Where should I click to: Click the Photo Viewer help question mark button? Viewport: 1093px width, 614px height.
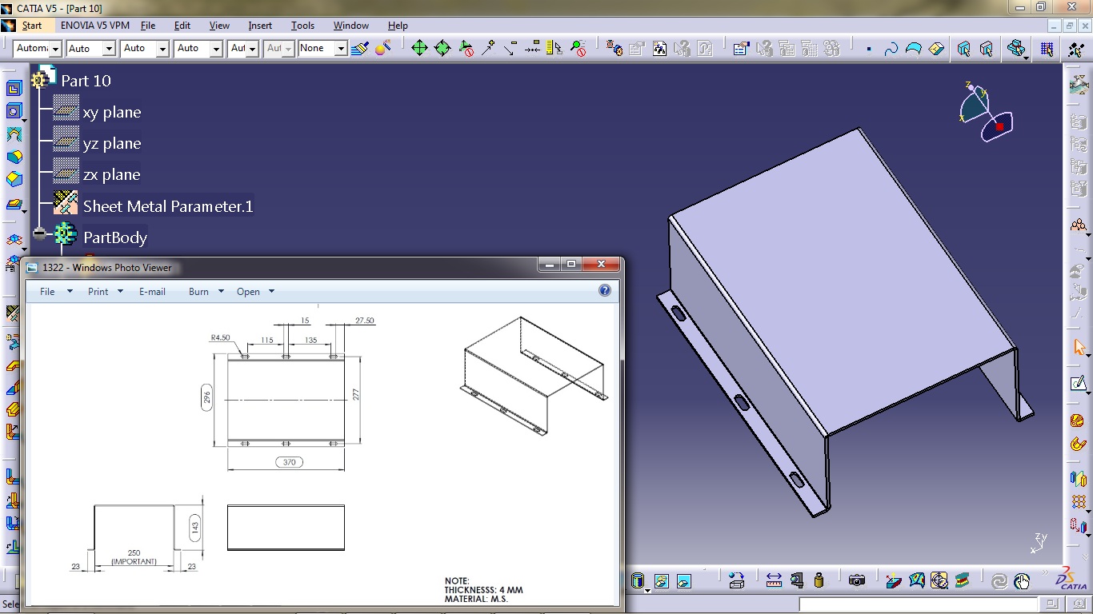tap(605, 290)
